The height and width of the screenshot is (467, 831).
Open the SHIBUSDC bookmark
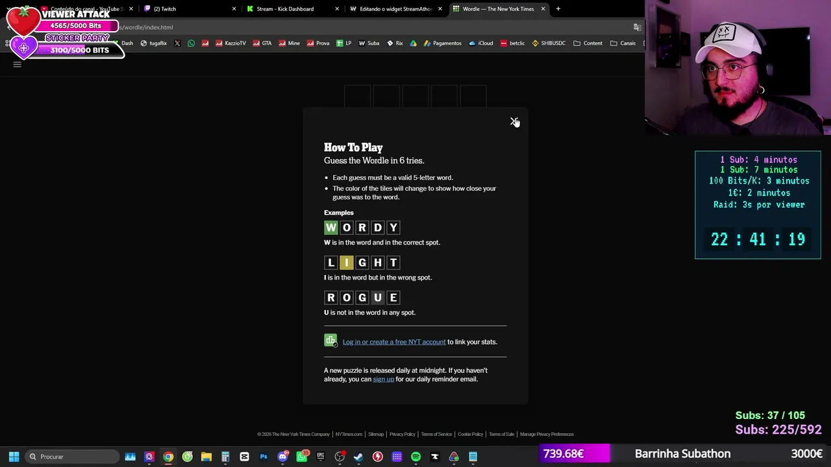tap(549, 43)
